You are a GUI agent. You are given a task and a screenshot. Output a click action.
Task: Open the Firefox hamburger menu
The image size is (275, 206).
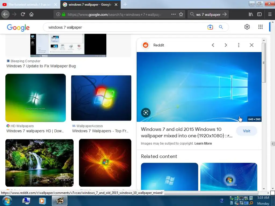click(x=270, y=14)
